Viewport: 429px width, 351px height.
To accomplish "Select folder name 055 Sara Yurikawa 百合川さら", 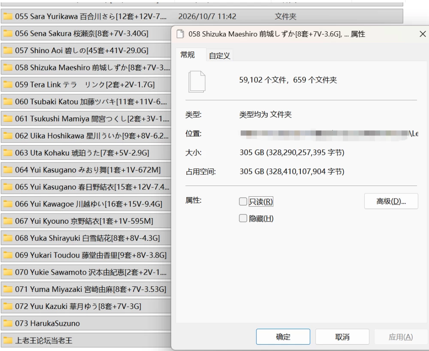I will 91,16.
